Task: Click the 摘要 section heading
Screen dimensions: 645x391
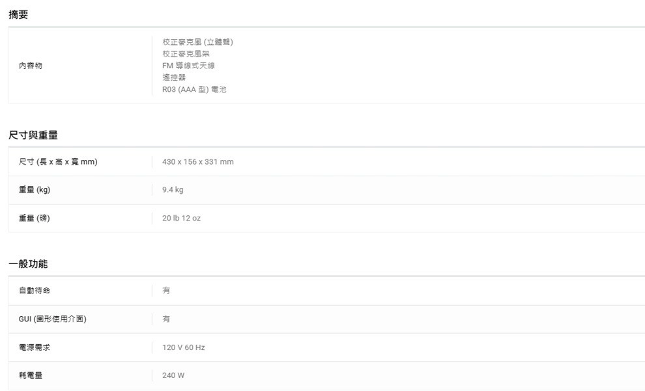Action: coord(18,14)
